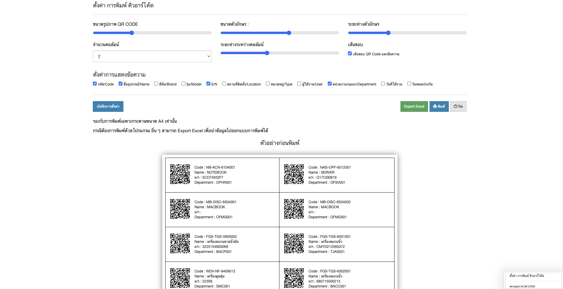This screenshot has width=563, height=289.
Task: Enable the User checkbox
Action: pos(299,84)
